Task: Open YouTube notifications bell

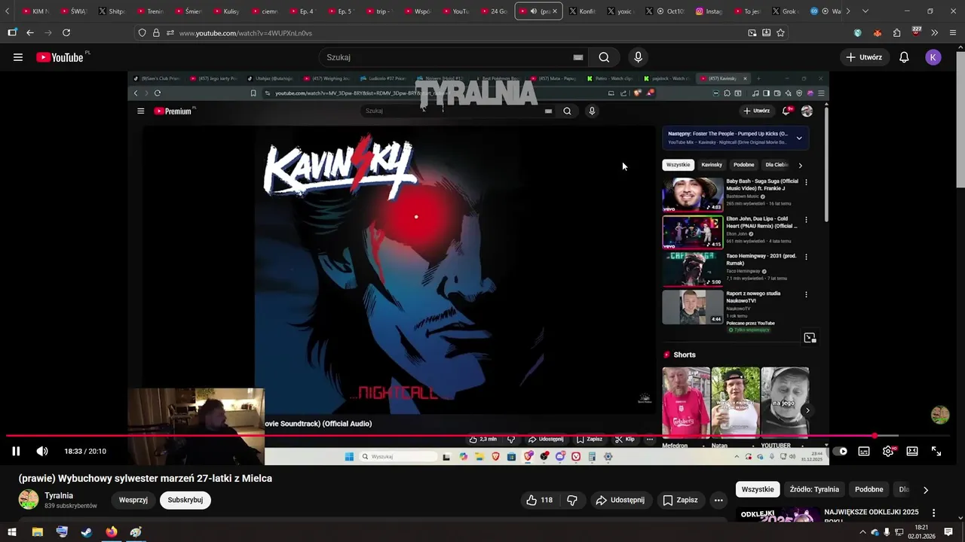Action: [904, 57]
